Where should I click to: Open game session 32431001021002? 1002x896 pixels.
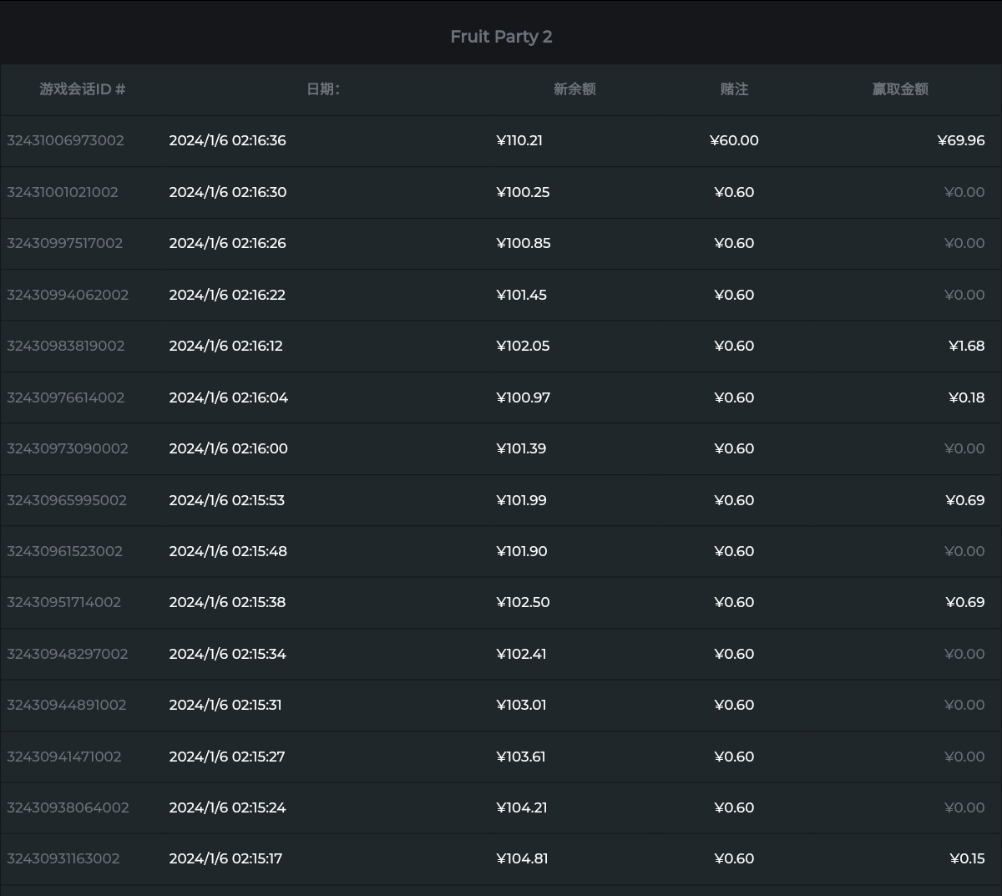(x=63, y=192)
